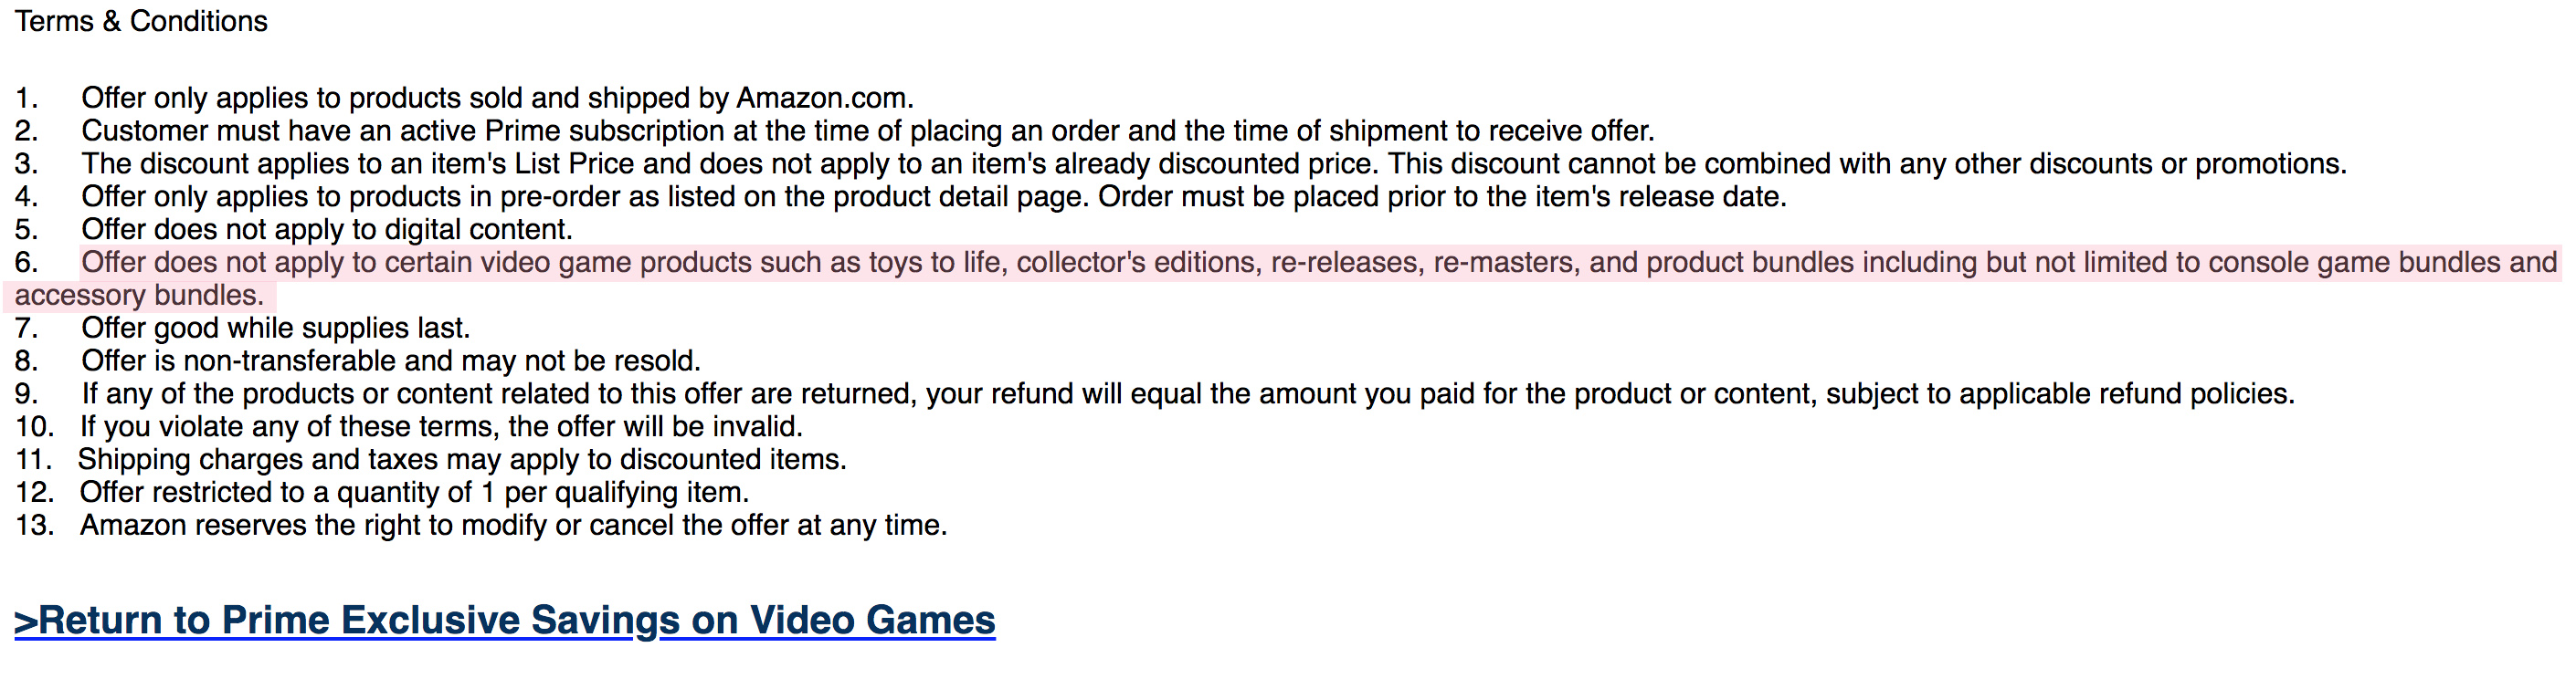
Task: Select term 5 about digital content
Action: (x=327, y=230)
